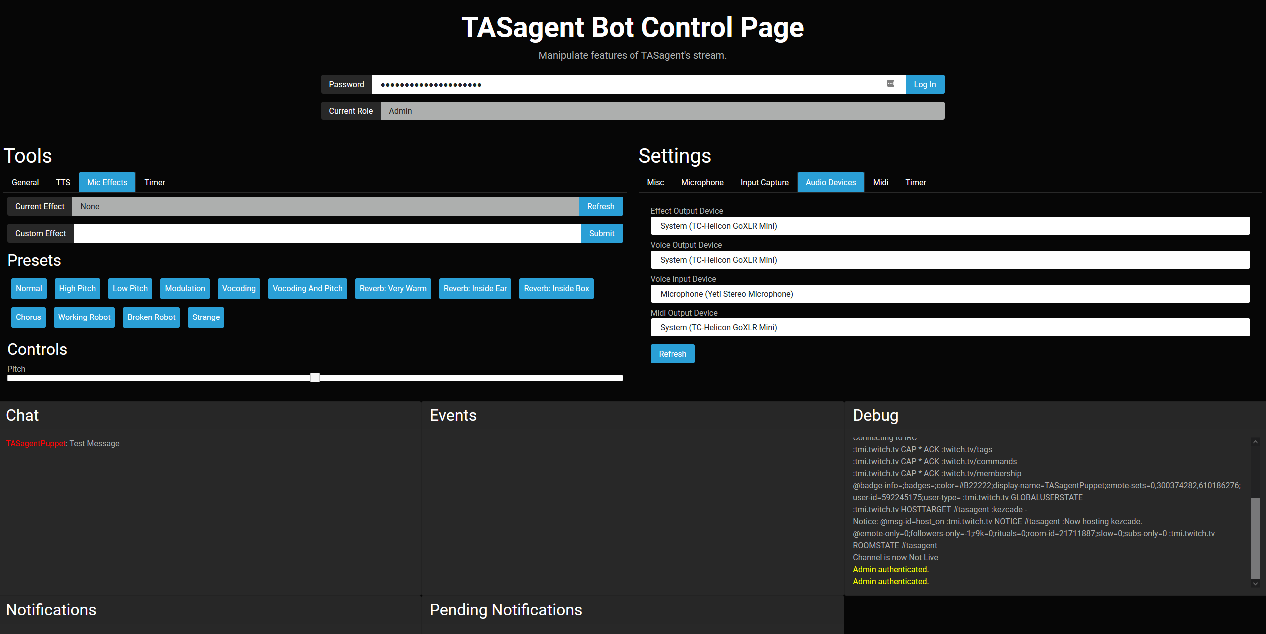The width and height of the screenshot is (1266, 634).
Task: Activate the Broken Robot preset
Action: (x=151, y=317)
